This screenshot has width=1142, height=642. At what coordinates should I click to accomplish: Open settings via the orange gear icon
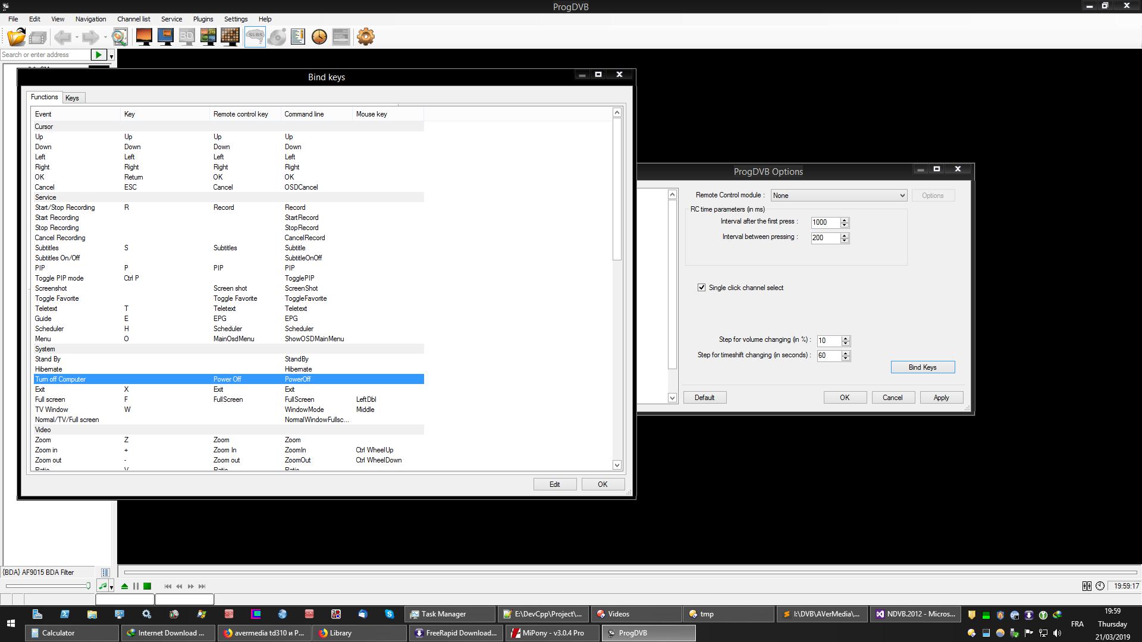point(365,37)
